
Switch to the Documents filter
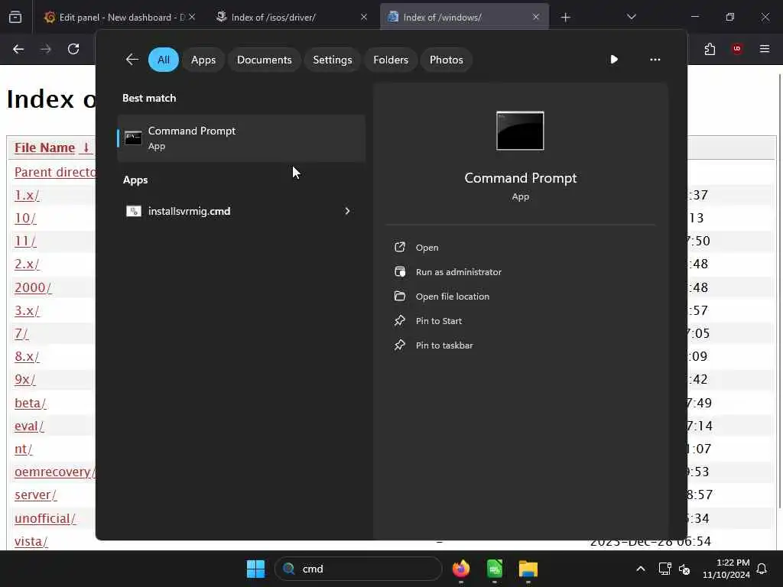(x=264, y=60)
